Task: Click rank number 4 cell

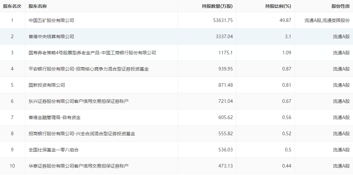Action: (12, 69)
